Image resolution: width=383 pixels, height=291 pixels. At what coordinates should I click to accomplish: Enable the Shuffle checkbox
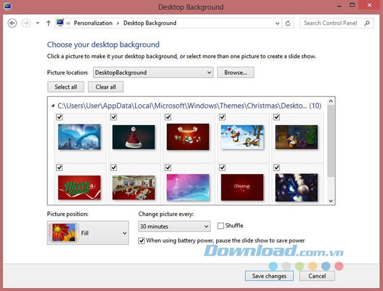point(221,226)
